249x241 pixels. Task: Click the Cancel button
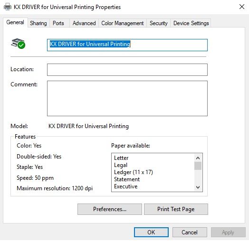tap(190, 232)
